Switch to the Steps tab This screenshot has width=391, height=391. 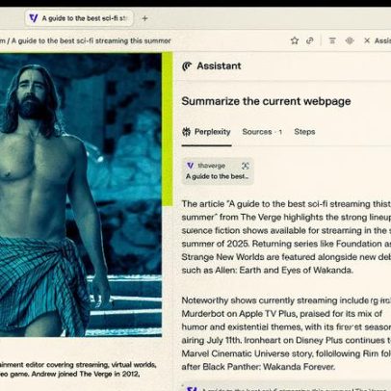point(304,132)
